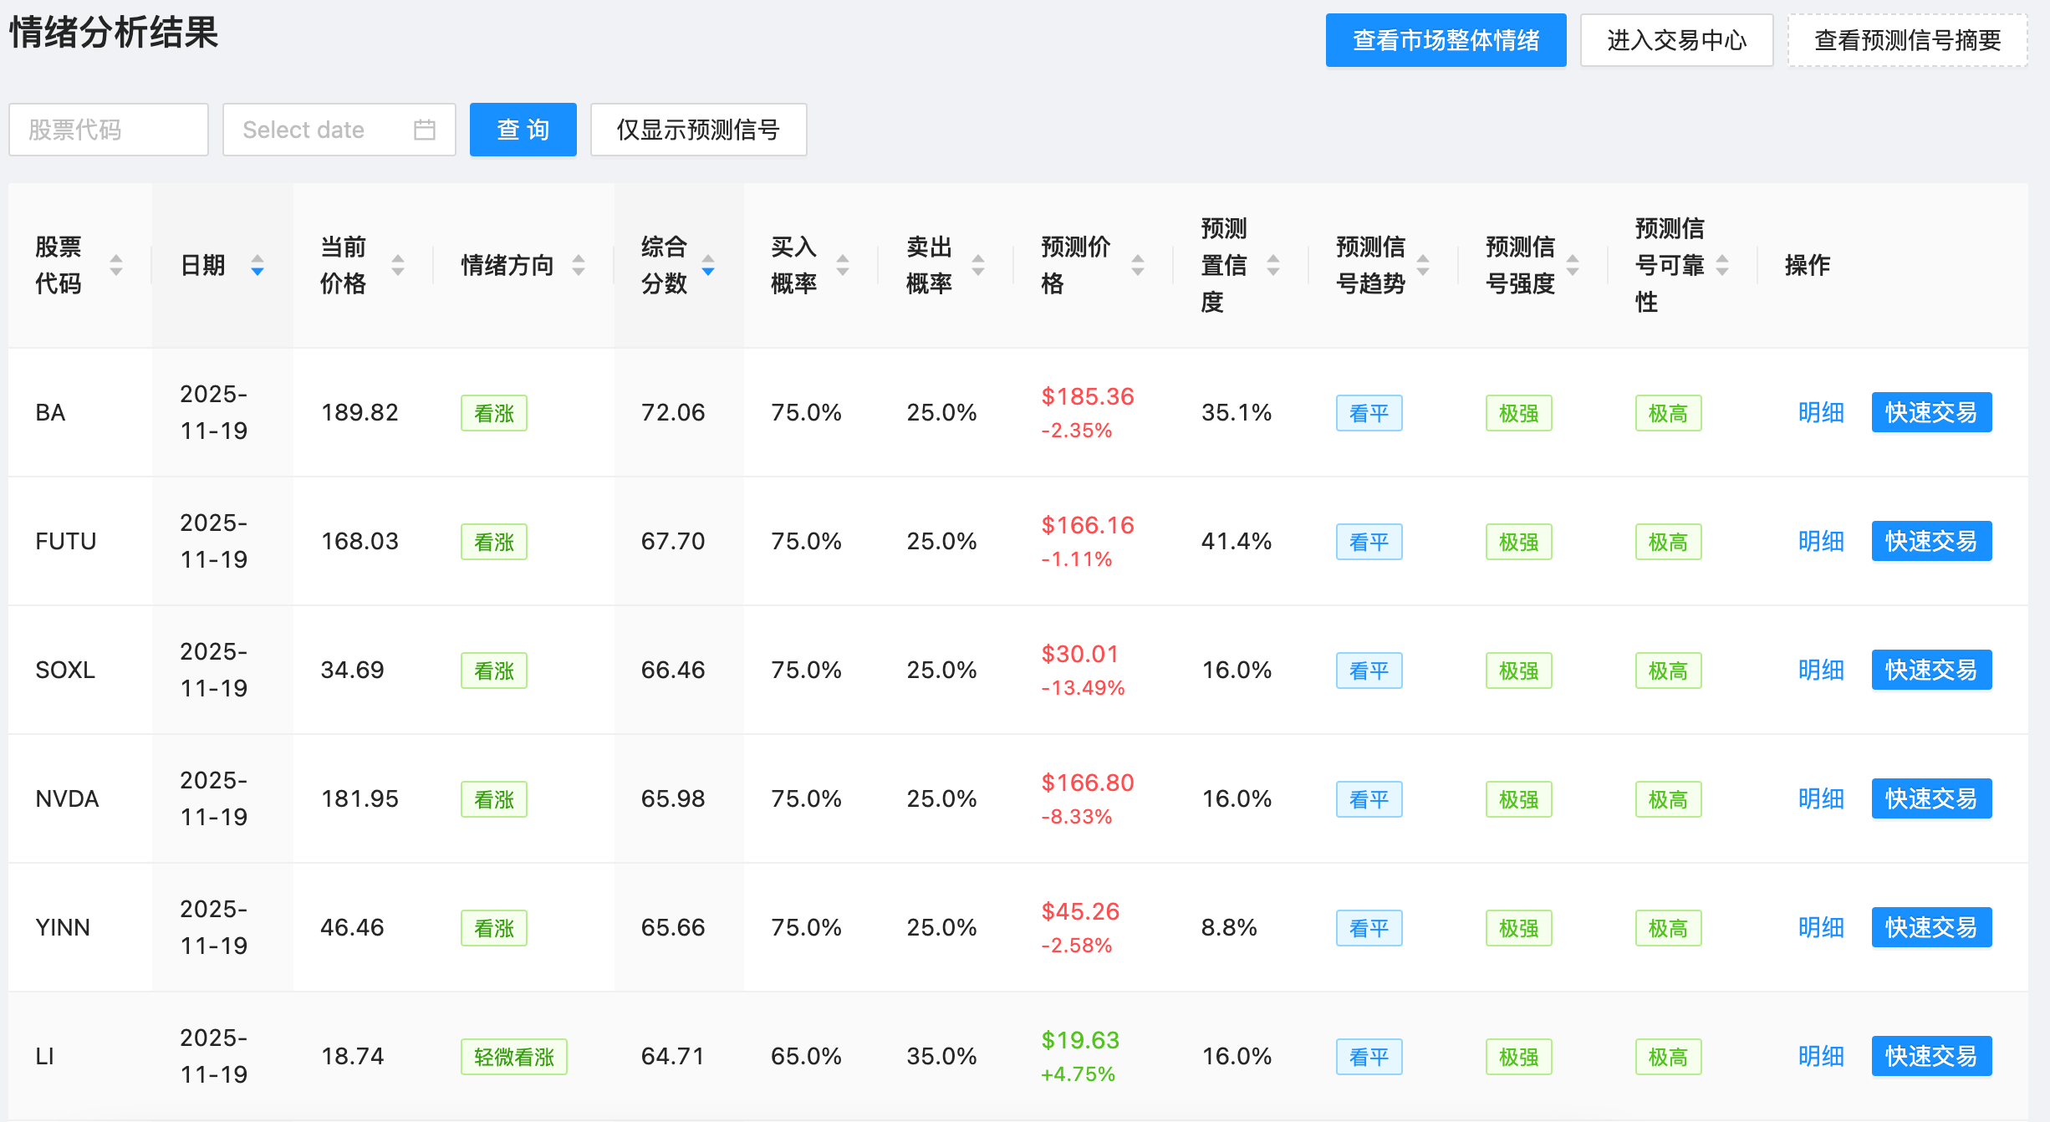Open the calendar icon in date picker
Viewport: 2050px width, 1122px height.
point(425,130)
